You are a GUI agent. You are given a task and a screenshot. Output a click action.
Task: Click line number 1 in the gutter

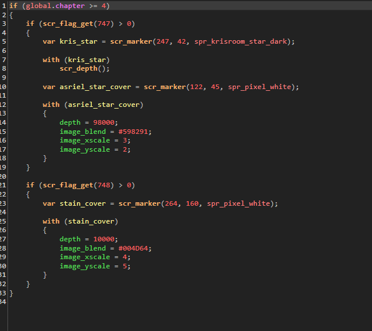tap(4, 6)
